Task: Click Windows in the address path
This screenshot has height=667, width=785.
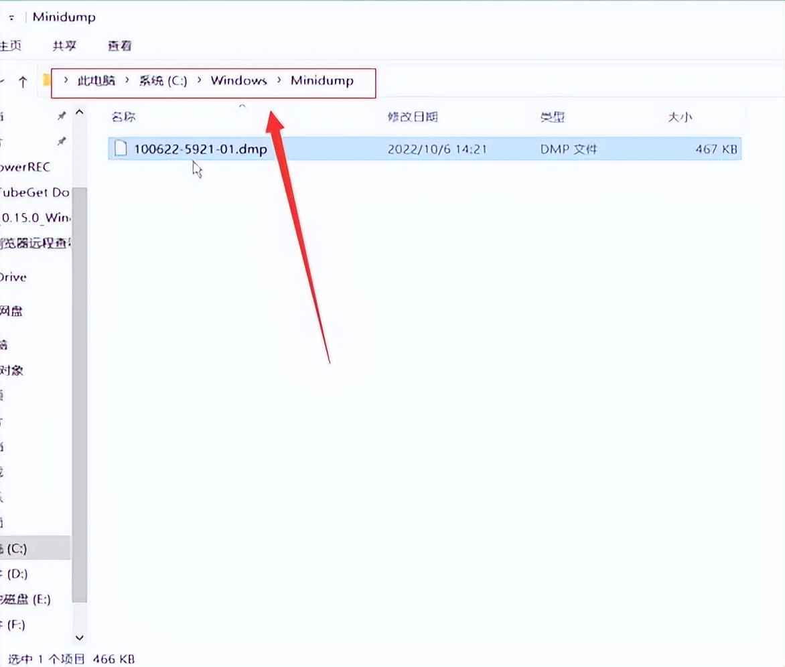Action: (239, 80)
